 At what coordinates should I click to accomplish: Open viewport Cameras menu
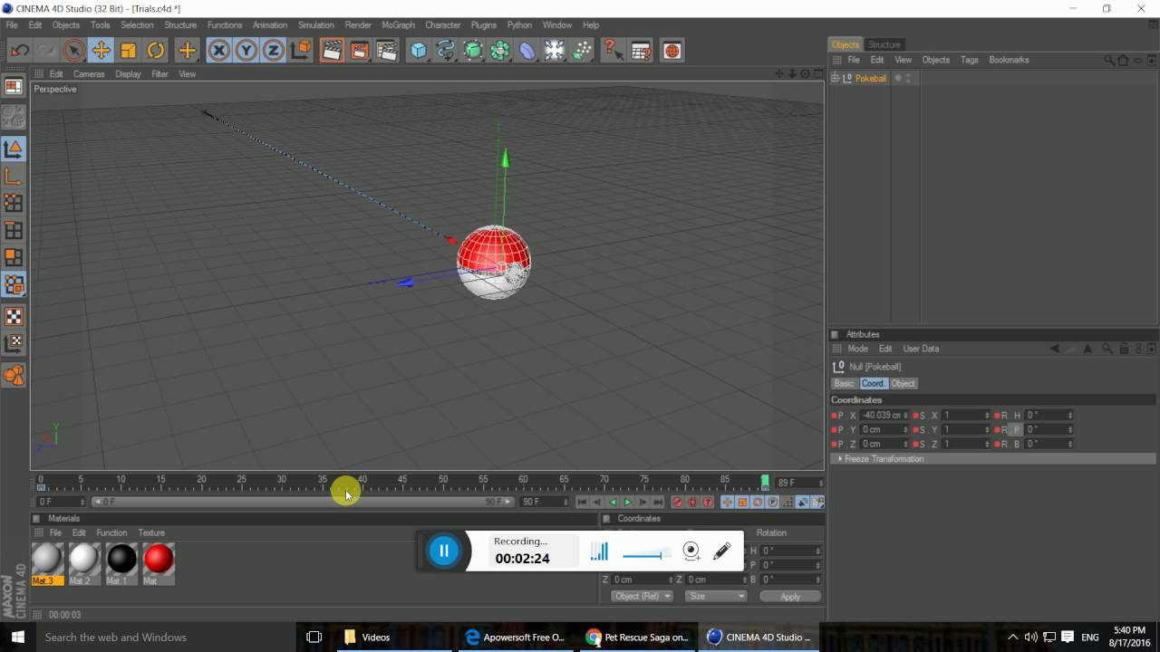point(89,74)
